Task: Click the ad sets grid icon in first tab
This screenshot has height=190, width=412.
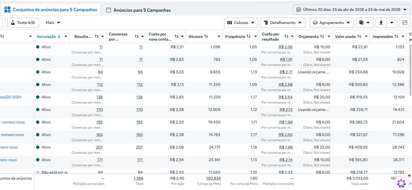Action: click(7, 10)
